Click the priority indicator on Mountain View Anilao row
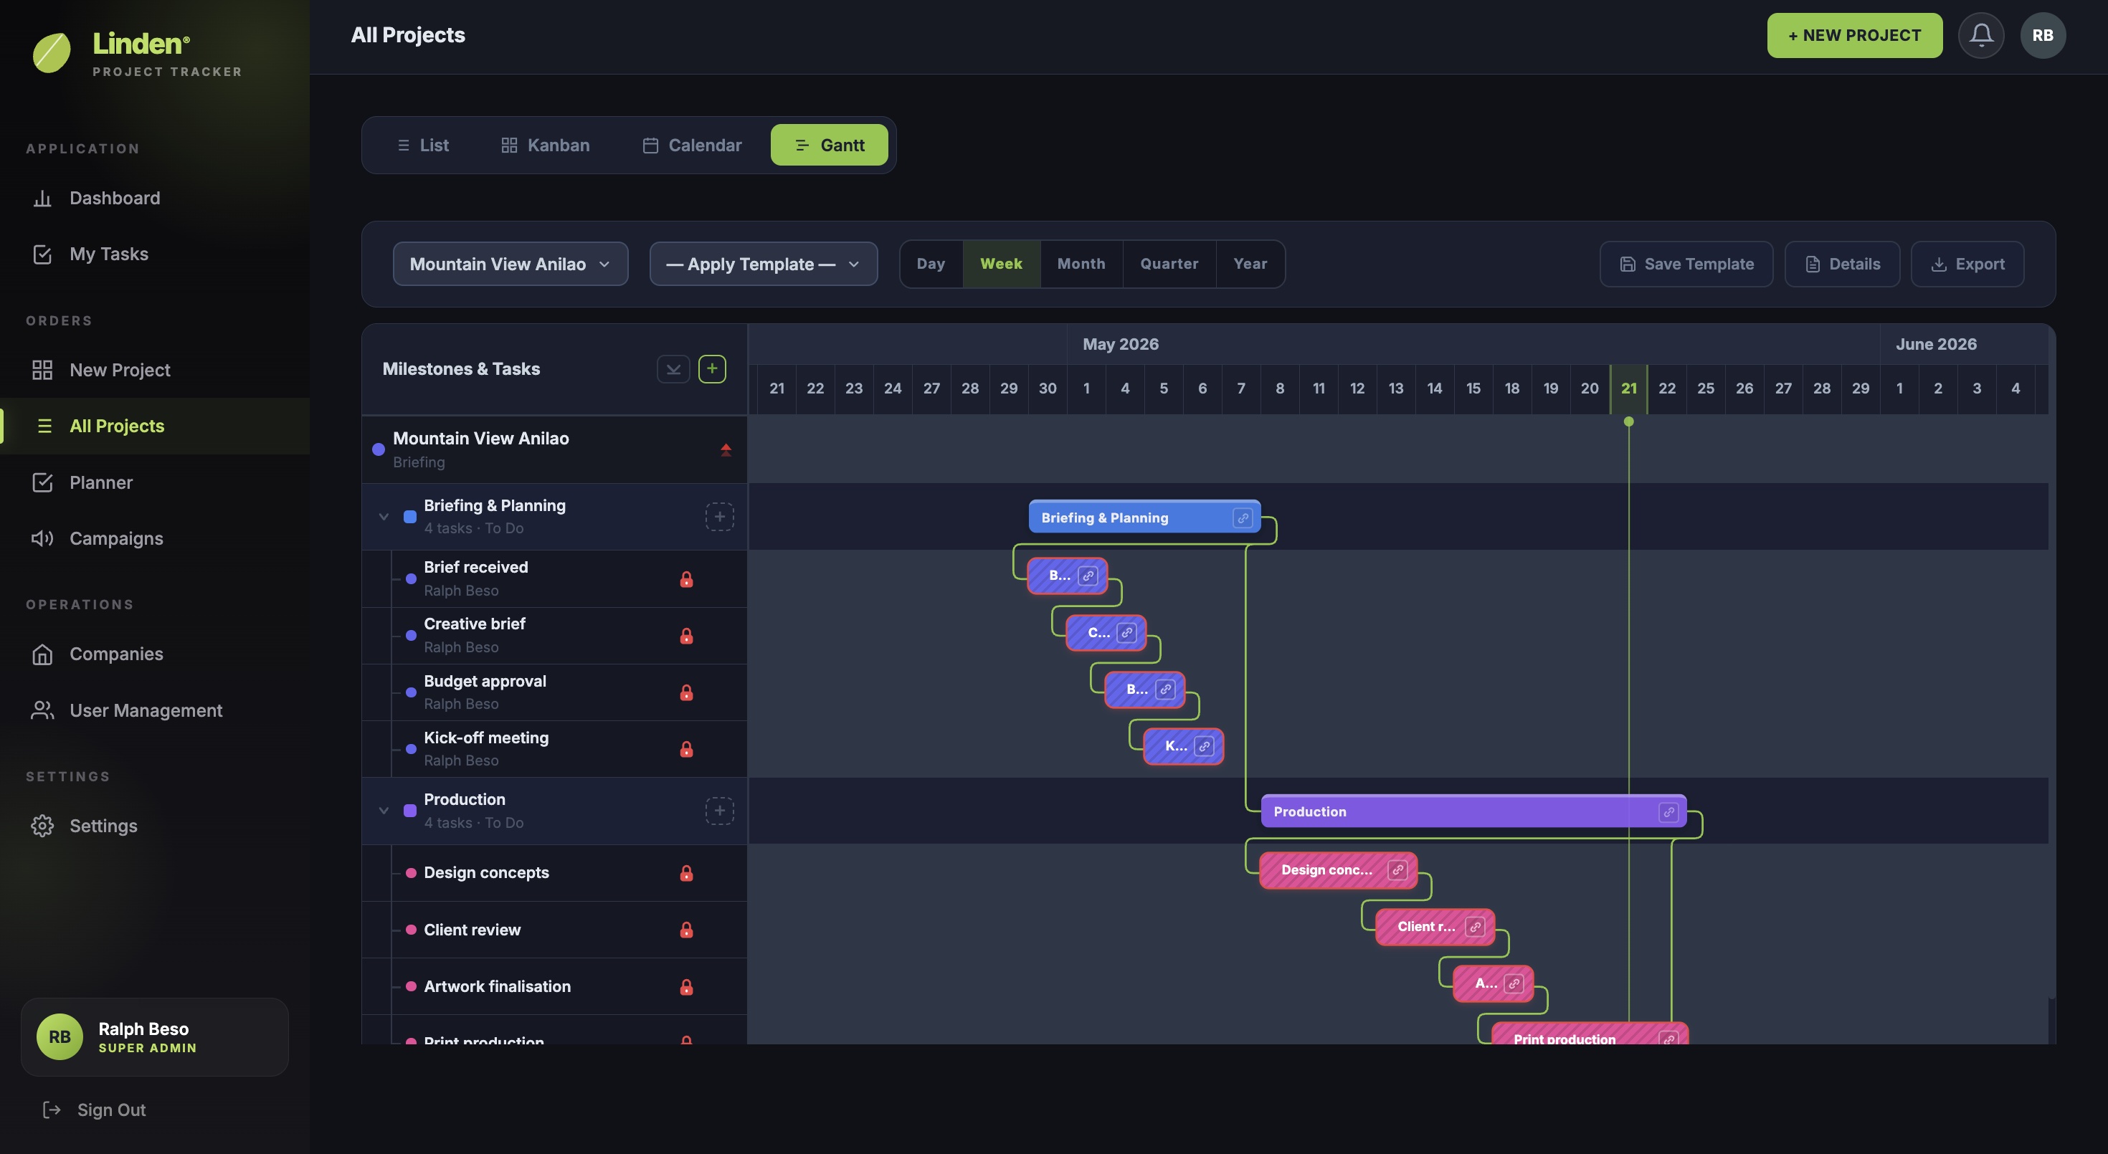This screenshot has width=2108, height=1154. click(x=725, y=449)
